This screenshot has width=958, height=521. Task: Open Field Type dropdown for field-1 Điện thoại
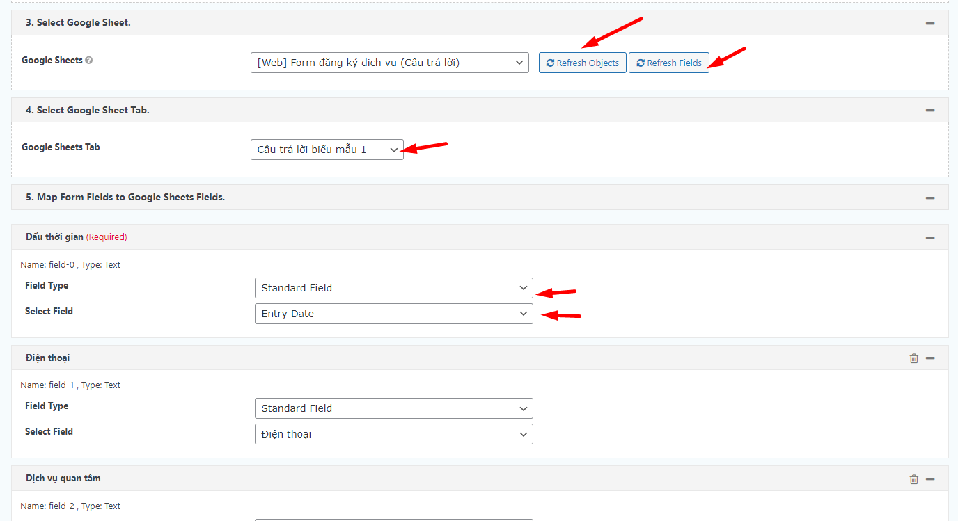(x=394, y=408)
